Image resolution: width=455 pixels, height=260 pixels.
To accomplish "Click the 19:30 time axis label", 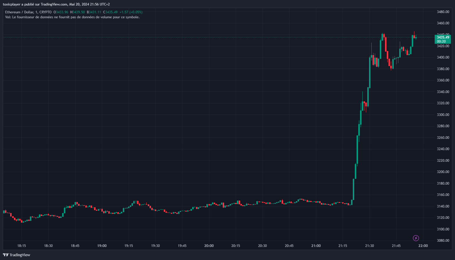I will click(155, 246).
